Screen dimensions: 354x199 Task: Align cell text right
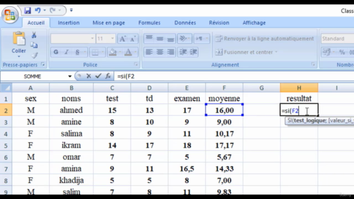coord(170,52)
